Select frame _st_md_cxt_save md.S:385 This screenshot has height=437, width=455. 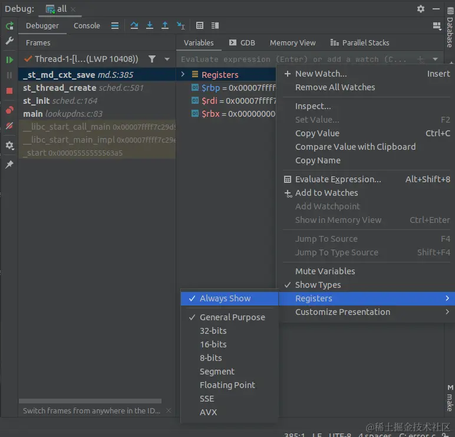[97, 75]
